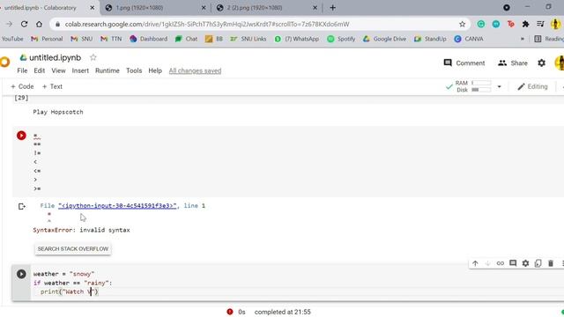This screenshot has height=317, width=564.
Task: Move cell down arrow
Action: pyautogui.click(x=487, y=263)
